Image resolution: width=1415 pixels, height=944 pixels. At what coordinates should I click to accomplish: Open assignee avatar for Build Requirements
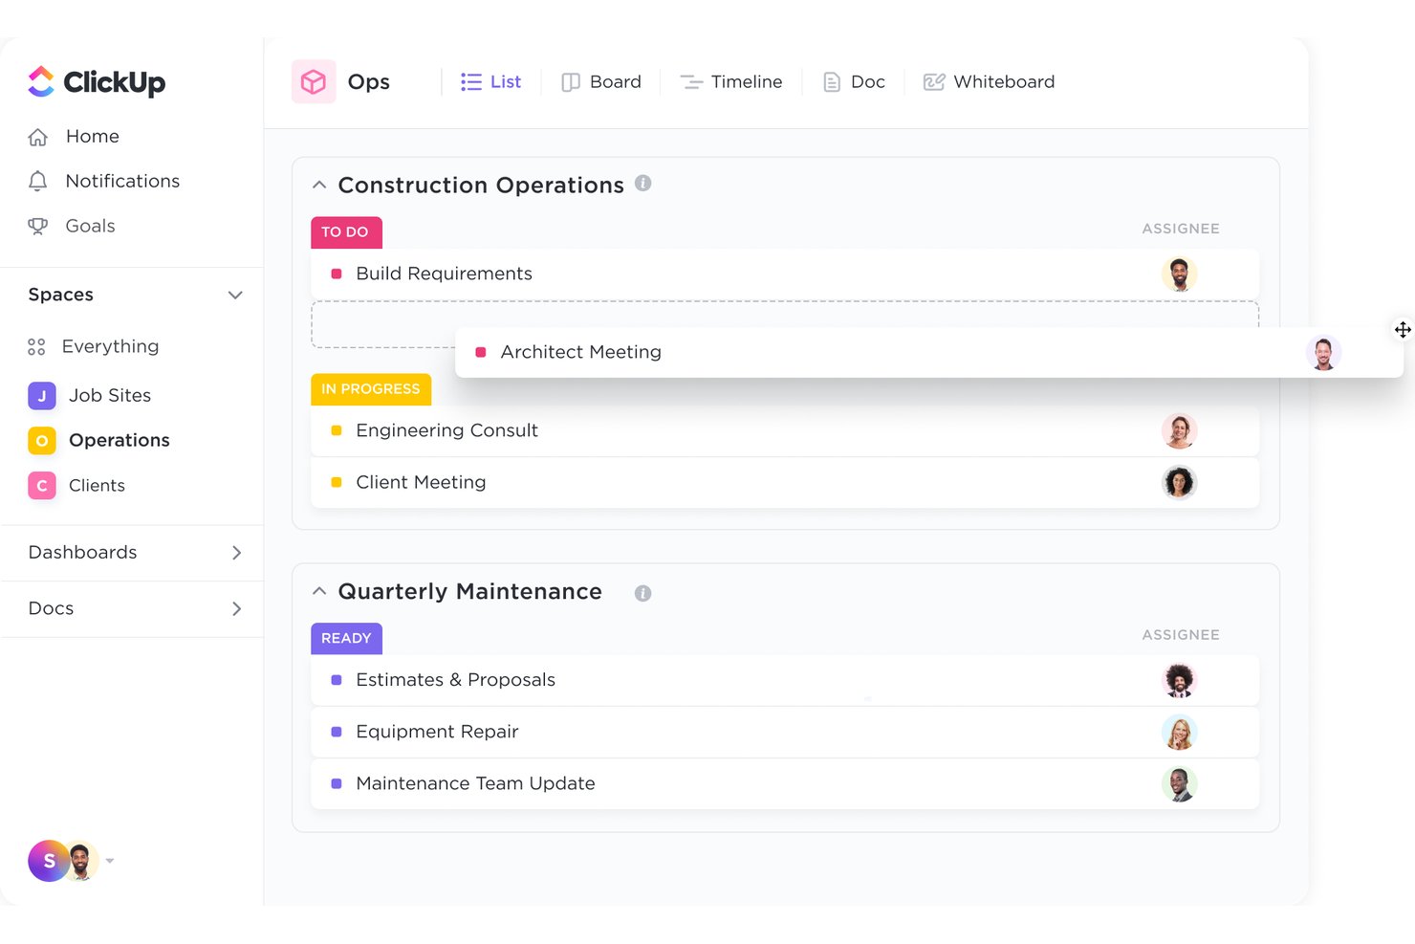[1180, 274]
